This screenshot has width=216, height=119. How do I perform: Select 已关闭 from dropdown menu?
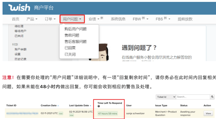click(x=70, y=54)
